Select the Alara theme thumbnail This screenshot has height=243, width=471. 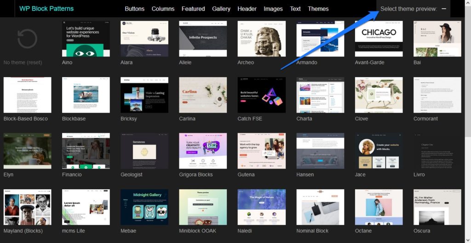point(144,39)
